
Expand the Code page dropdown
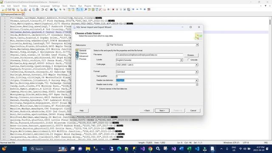(x=196, y=65)
